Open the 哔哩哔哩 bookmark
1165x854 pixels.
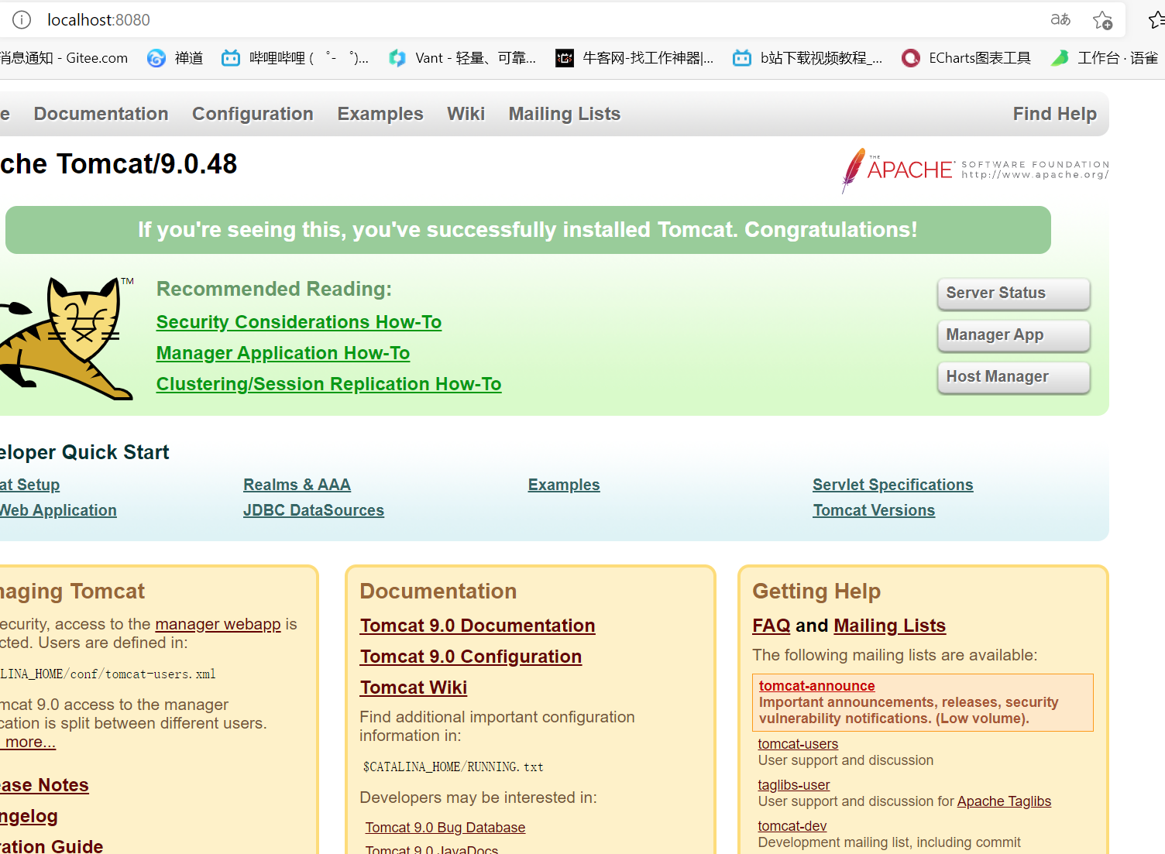[x=295, y=58]
